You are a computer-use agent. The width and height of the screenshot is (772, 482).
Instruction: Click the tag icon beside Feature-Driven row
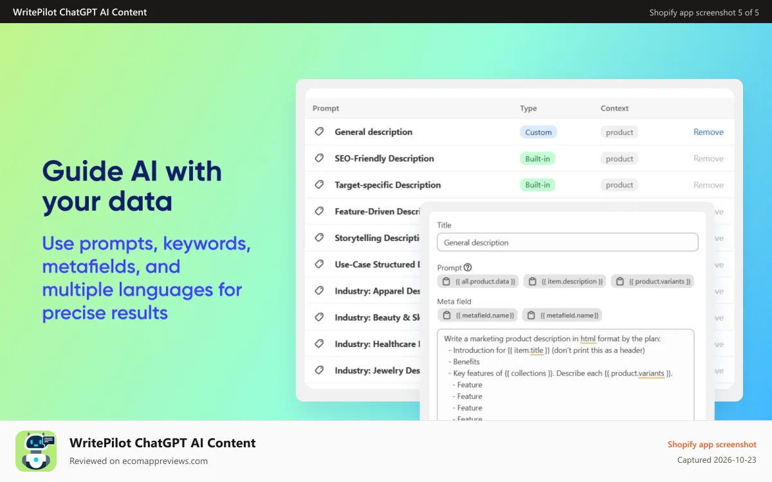coord(319,211)
